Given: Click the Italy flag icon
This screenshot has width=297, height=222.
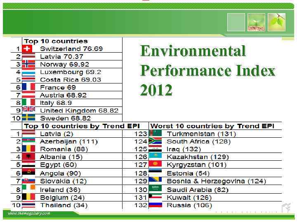Looking at the screenshot, I should pyautogui.click(x=28, y=102).
